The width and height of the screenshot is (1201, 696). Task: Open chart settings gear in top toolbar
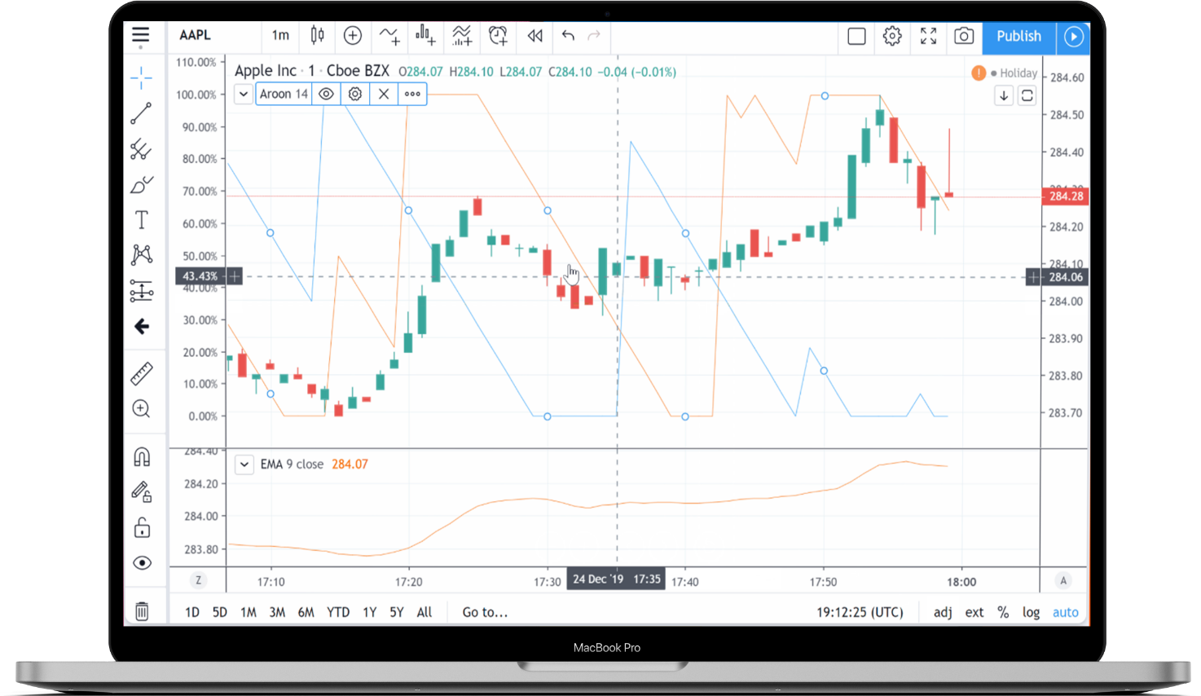click(892, 36)
